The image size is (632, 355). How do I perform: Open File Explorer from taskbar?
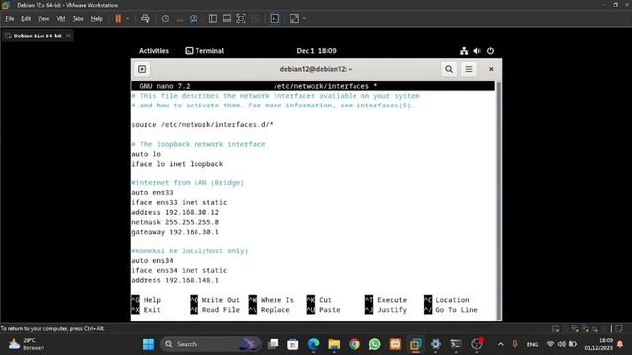(x=334, y=344)
